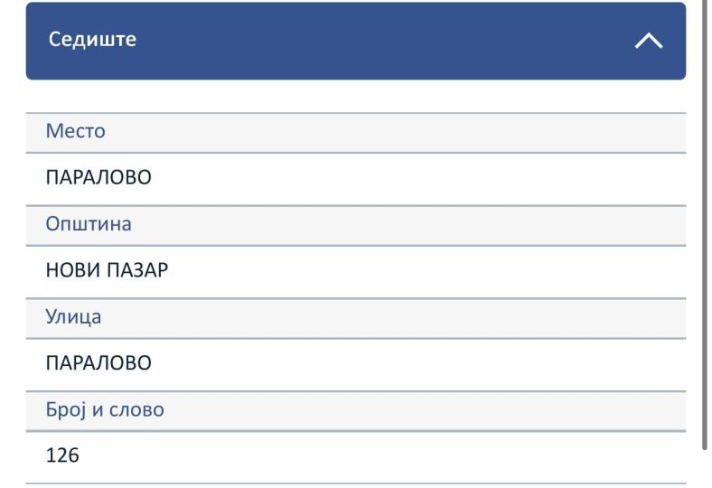Click the word ПАЗАР in municipality value
Image resolution: width=712 pixels, height=488 pixels.
(137, 270)
